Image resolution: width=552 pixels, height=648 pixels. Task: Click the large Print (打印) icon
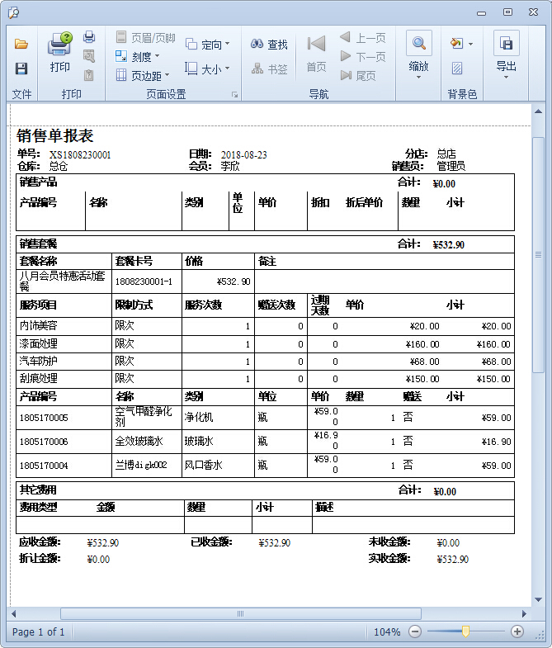tap(60, 52)
